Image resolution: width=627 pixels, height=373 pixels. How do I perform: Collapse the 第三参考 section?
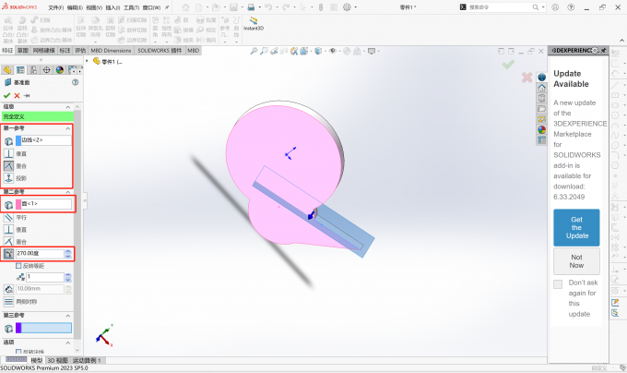68,316
